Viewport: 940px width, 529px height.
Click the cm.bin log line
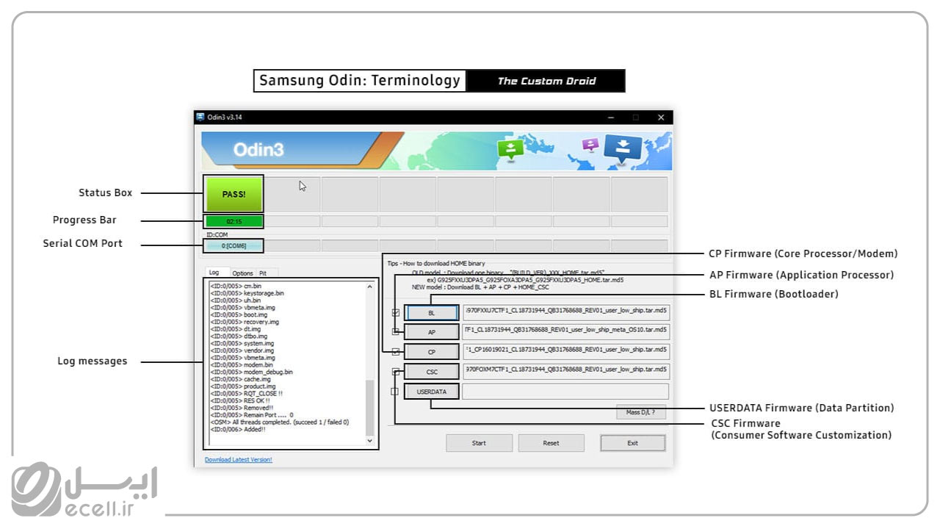[235, 286]
